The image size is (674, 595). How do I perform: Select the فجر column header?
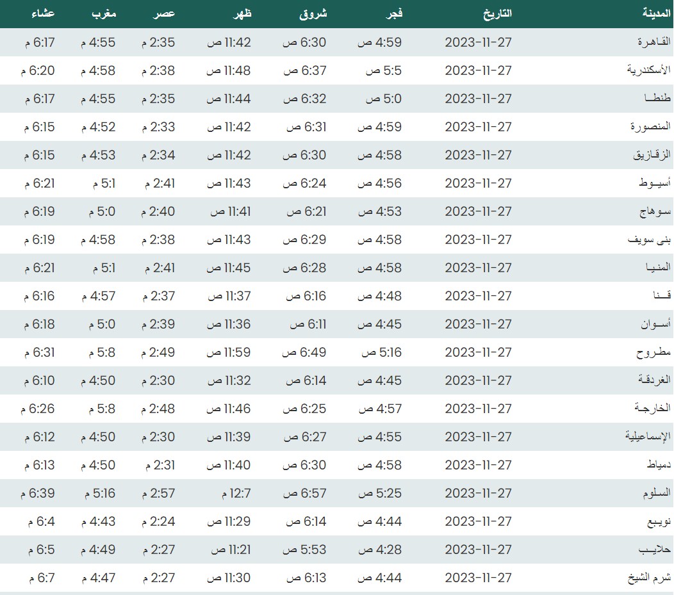click(x=391, y=13)
